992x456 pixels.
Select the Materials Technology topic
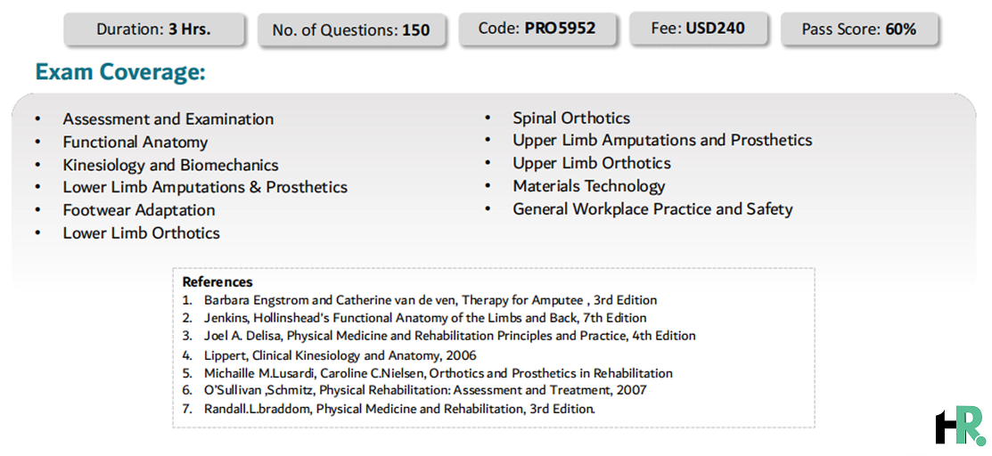[x=589, y=186]
